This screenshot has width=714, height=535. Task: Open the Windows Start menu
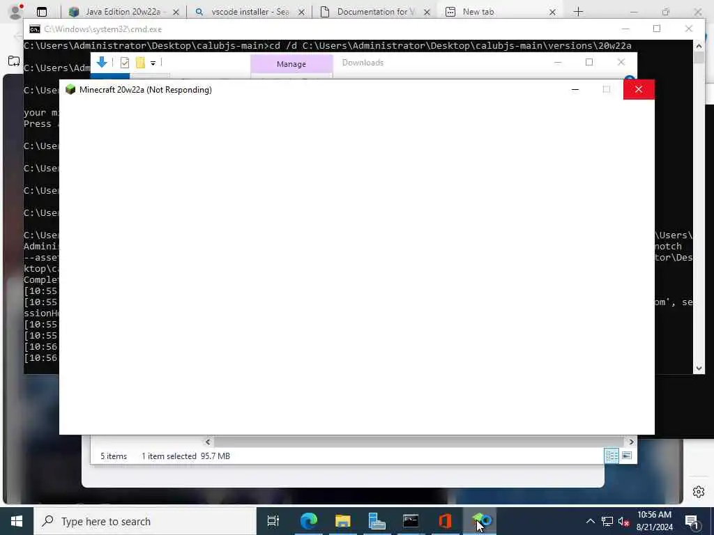[x=17, y=521]
